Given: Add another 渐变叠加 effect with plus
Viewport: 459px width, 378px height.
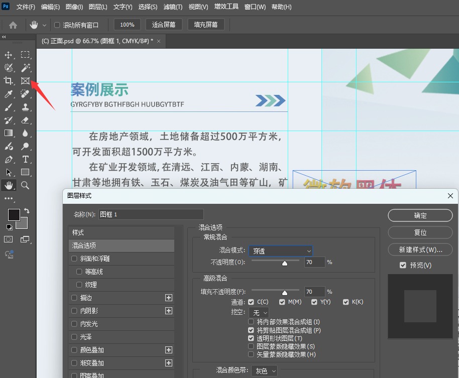Looking at the screenshot, I should click(169, 363).
